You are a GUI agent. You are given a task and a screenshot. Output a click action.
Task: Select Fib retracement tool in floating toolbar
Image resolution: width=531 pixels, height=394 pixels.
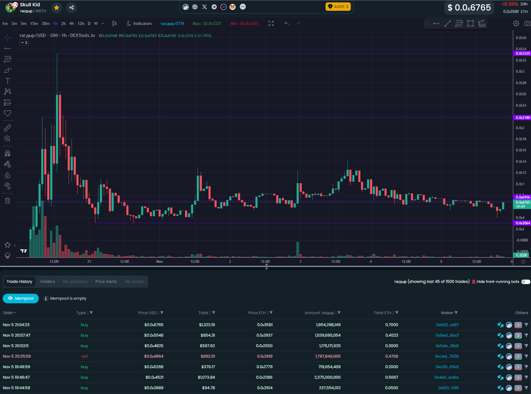[459, 23]
